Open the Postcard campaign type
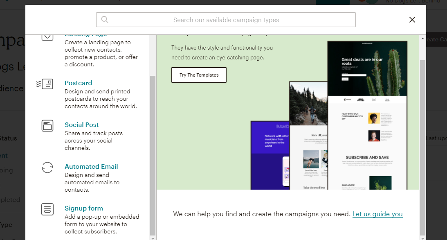 click(78, 83)
